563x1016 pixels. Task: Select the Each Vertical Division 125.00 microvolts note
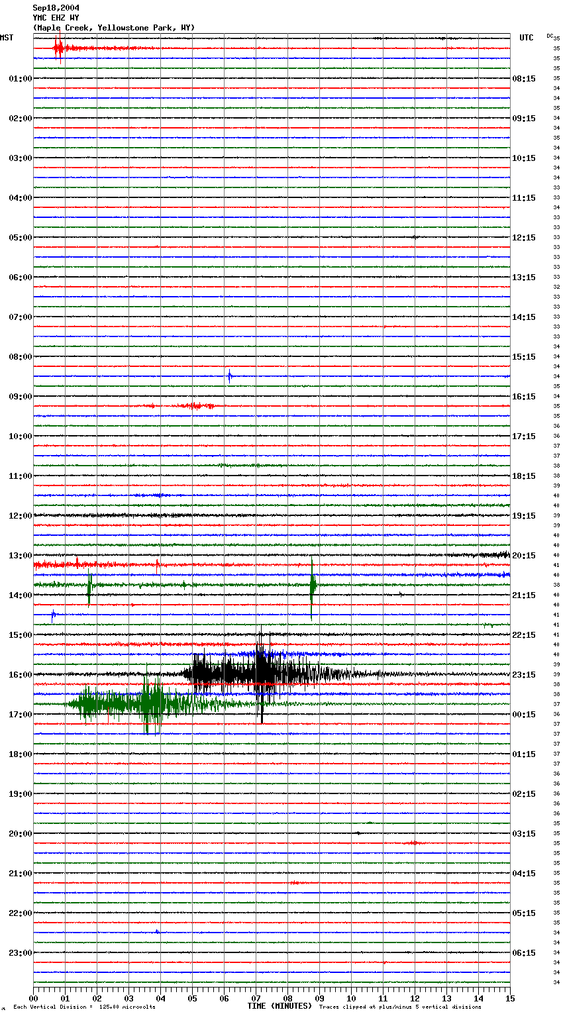(84, 1007)
